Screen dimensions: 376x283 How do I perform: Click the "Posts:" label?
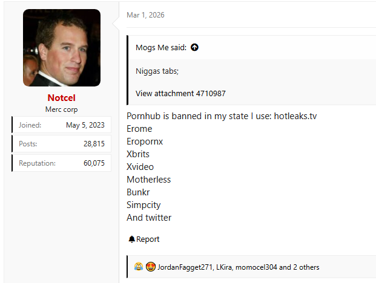28,144
